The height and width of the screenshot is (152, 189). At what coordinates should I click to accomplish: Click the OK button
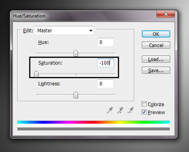[156, 34]
